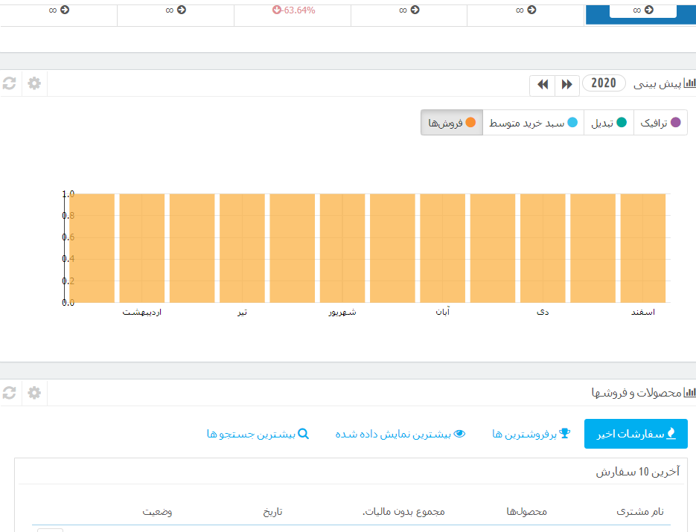Click the آخرین 10 سفارش heading

(x=637, y=472)
